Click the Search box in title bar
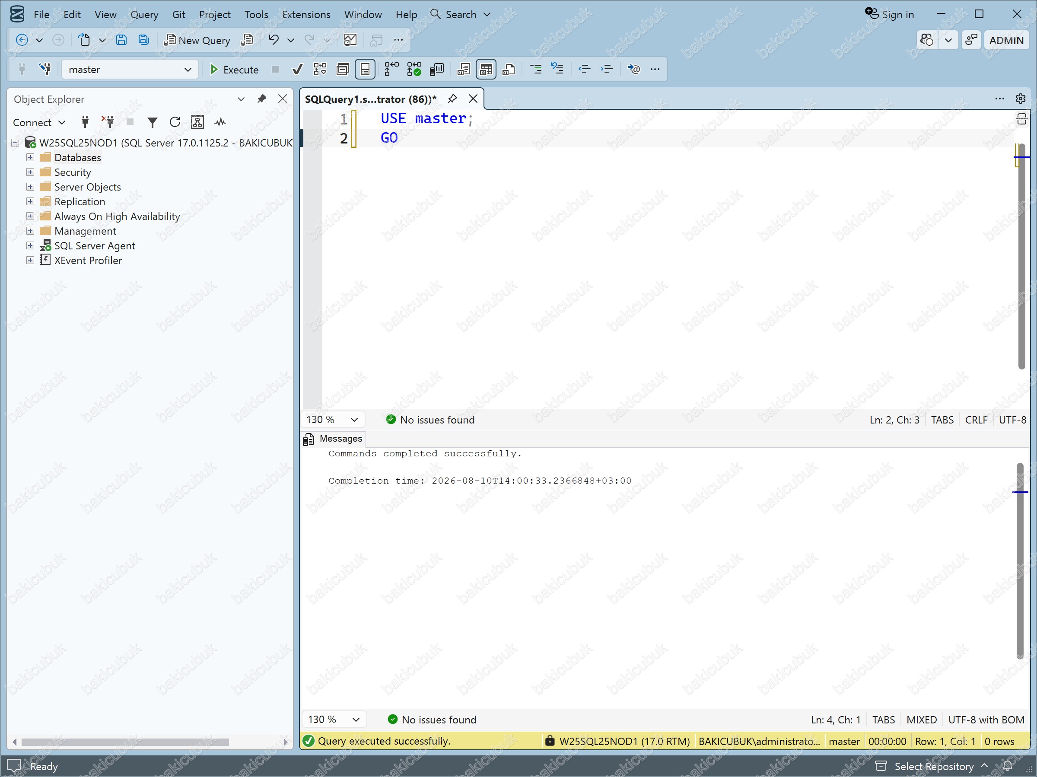This screenshot has height=777, width=1037. coord(460,15)
